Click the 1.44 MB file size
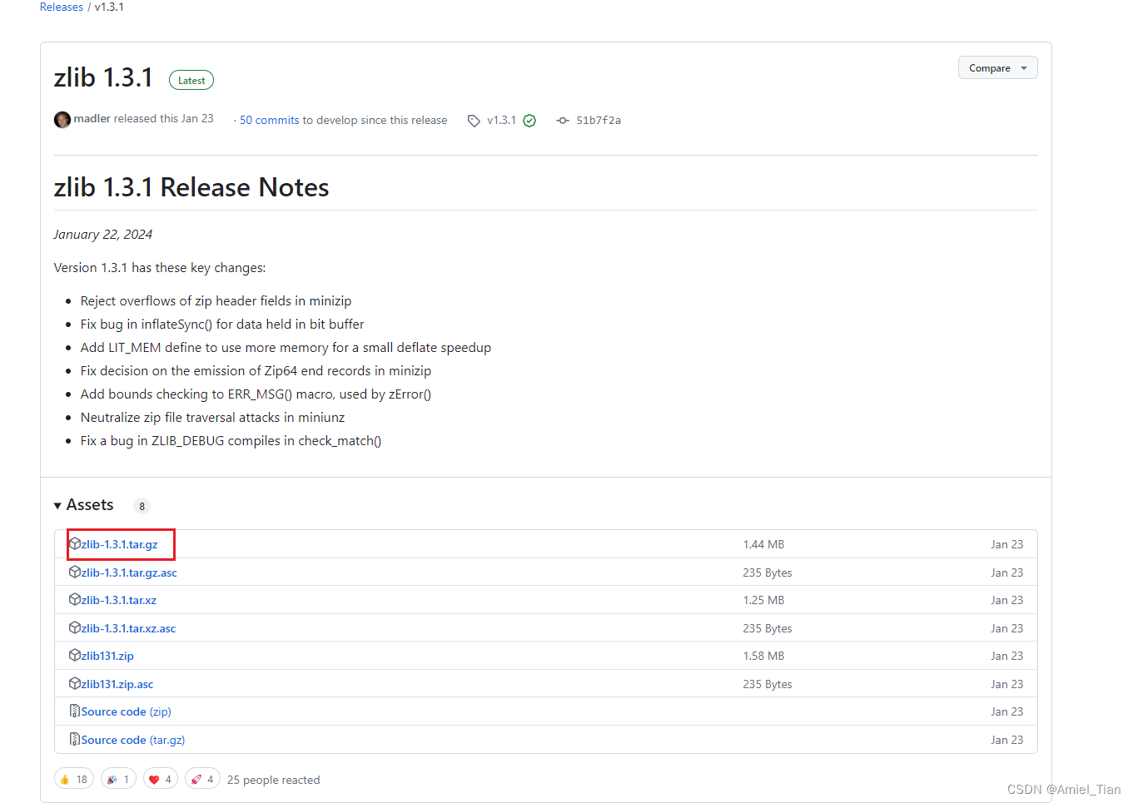The width and height of the screenshot is (1133, 803). point(763,544)
